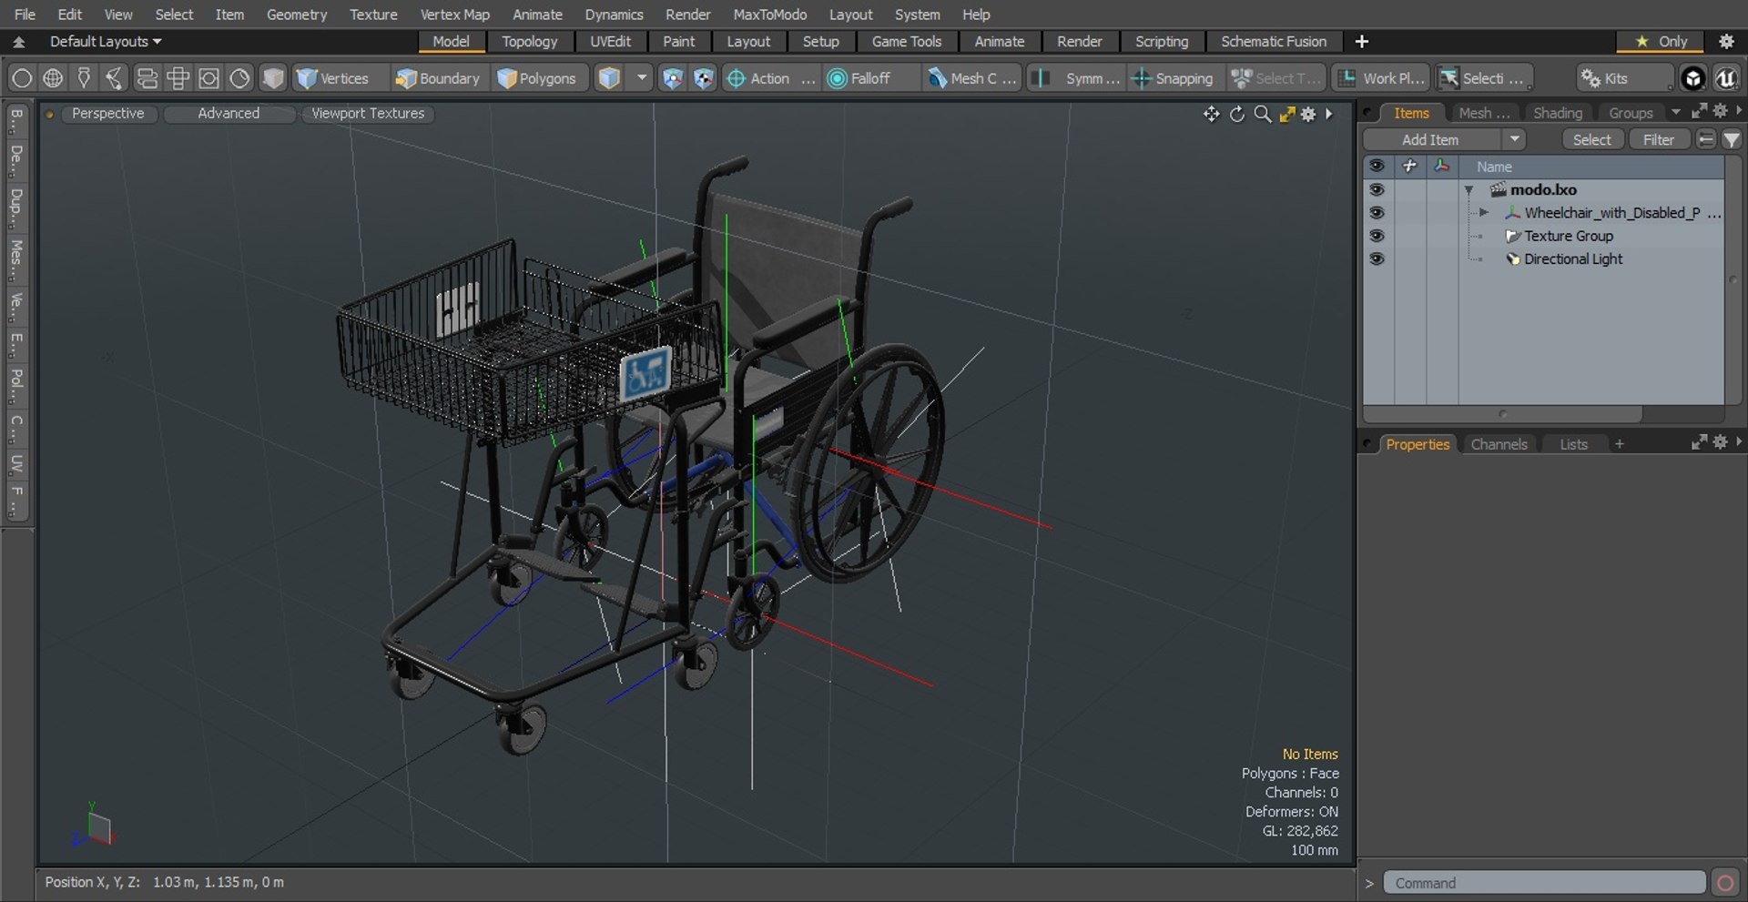This screenshot has width=1748, height=902.
Task: Switch to the Shading tab
Action: tap(1557, 113)
